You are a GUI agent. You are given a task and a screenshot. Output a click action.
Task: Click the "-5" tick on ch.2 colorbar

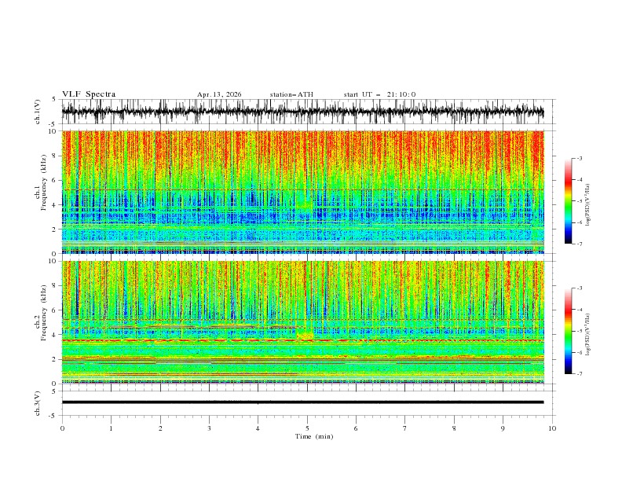579,331
